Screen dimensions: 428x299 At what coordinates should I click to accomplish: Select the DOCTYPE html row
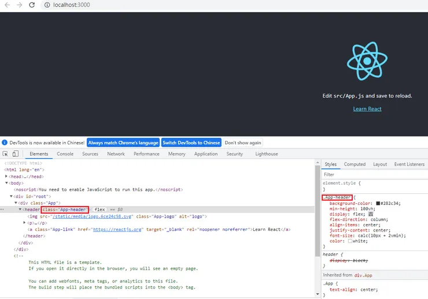[x=23, y=163]
